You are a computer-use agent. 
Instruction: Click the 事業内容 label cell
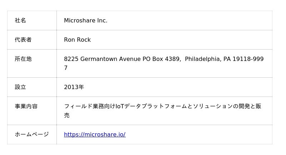click(26, 107)
